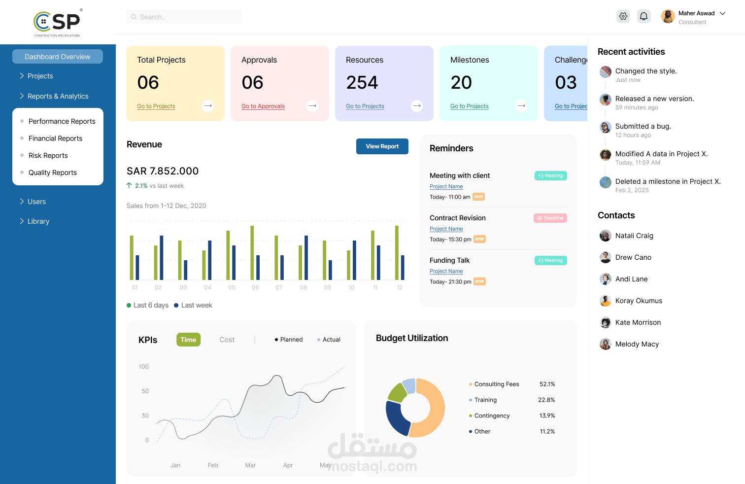Expand the Users sidebar section

(x=33, y=202)
